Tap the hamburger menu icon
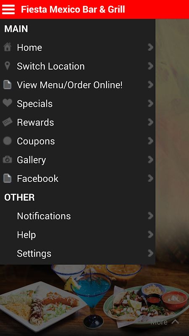189x336 pixels. click(8, 9)
